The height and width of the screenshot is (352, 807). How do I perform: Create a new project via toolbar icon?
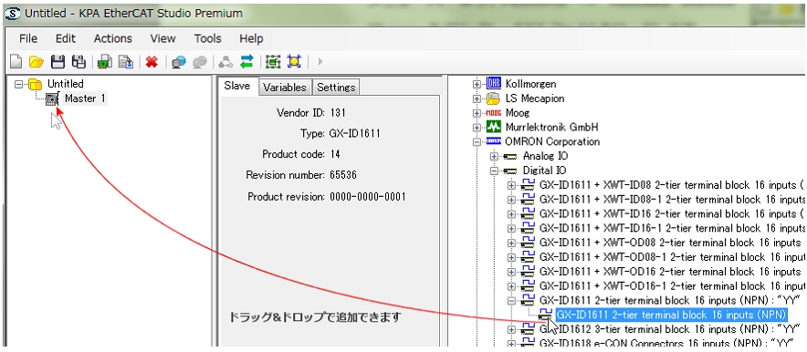(16, 62)
